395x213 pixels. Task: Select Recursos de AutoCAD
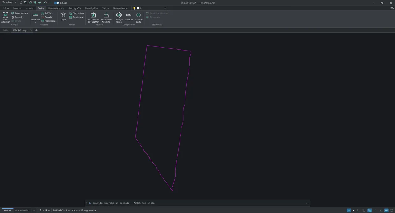pos(106,18)
